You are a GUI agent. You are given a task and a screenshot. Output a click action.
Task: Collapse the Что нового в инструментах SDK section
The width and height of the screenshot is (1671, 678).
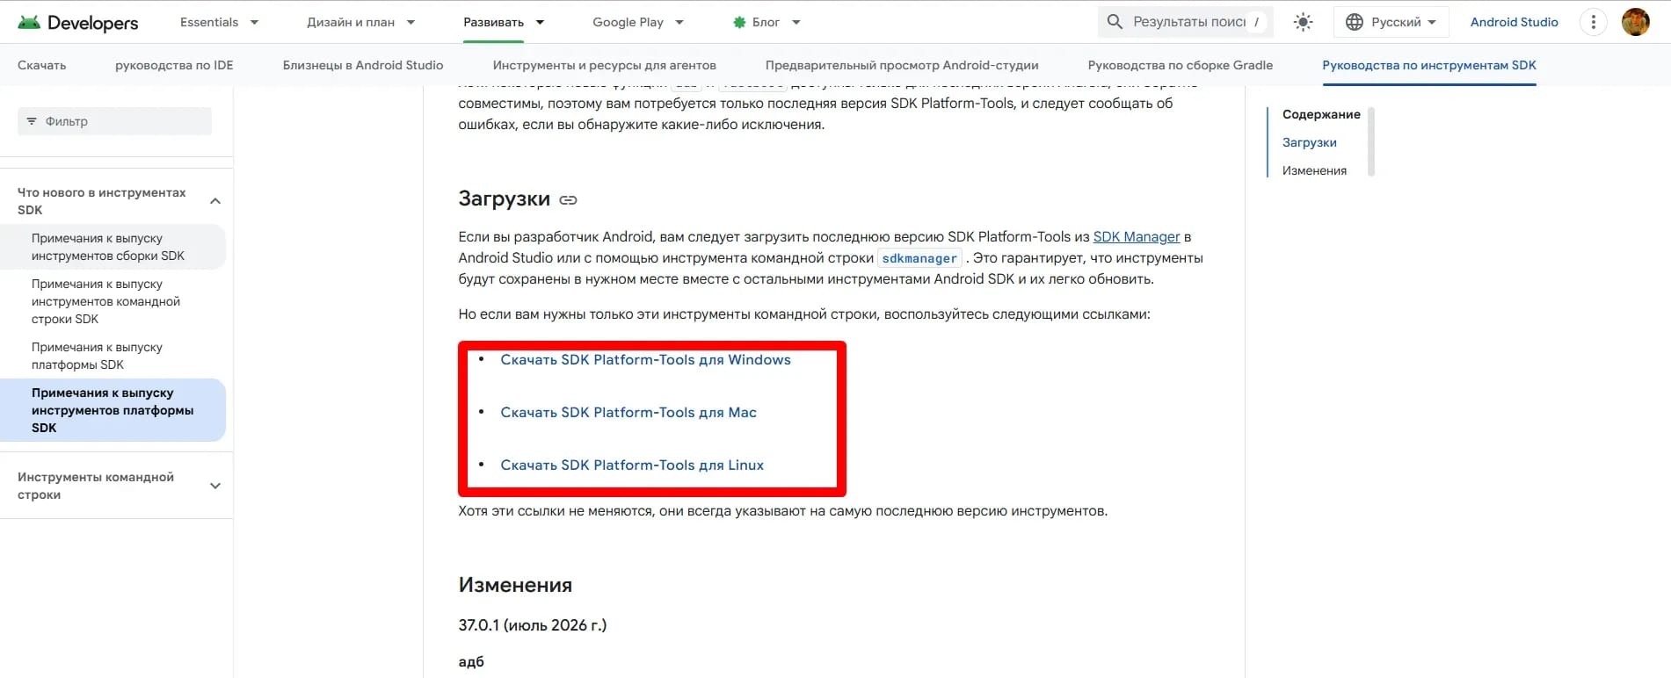pyautogui.click(x=215, y=201)
